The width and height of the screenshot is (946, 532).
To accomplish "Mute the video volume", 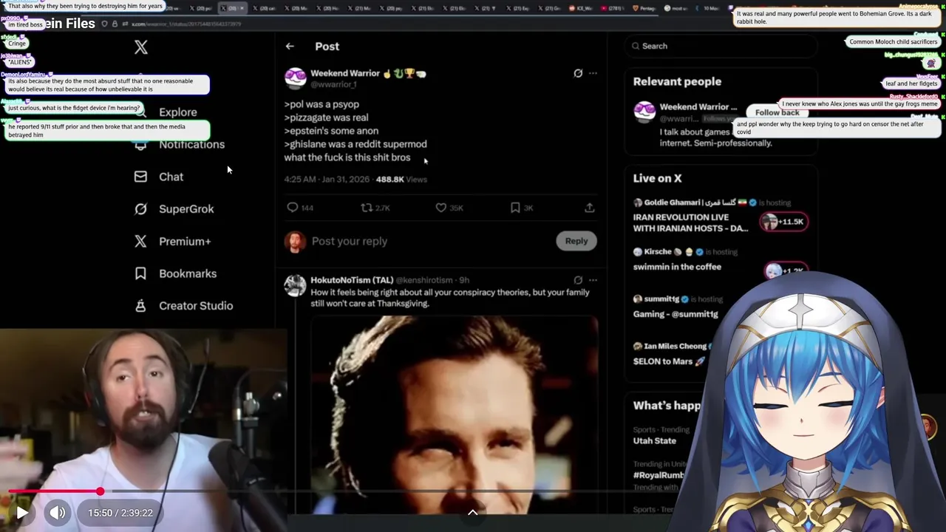I will click(57, 513).
